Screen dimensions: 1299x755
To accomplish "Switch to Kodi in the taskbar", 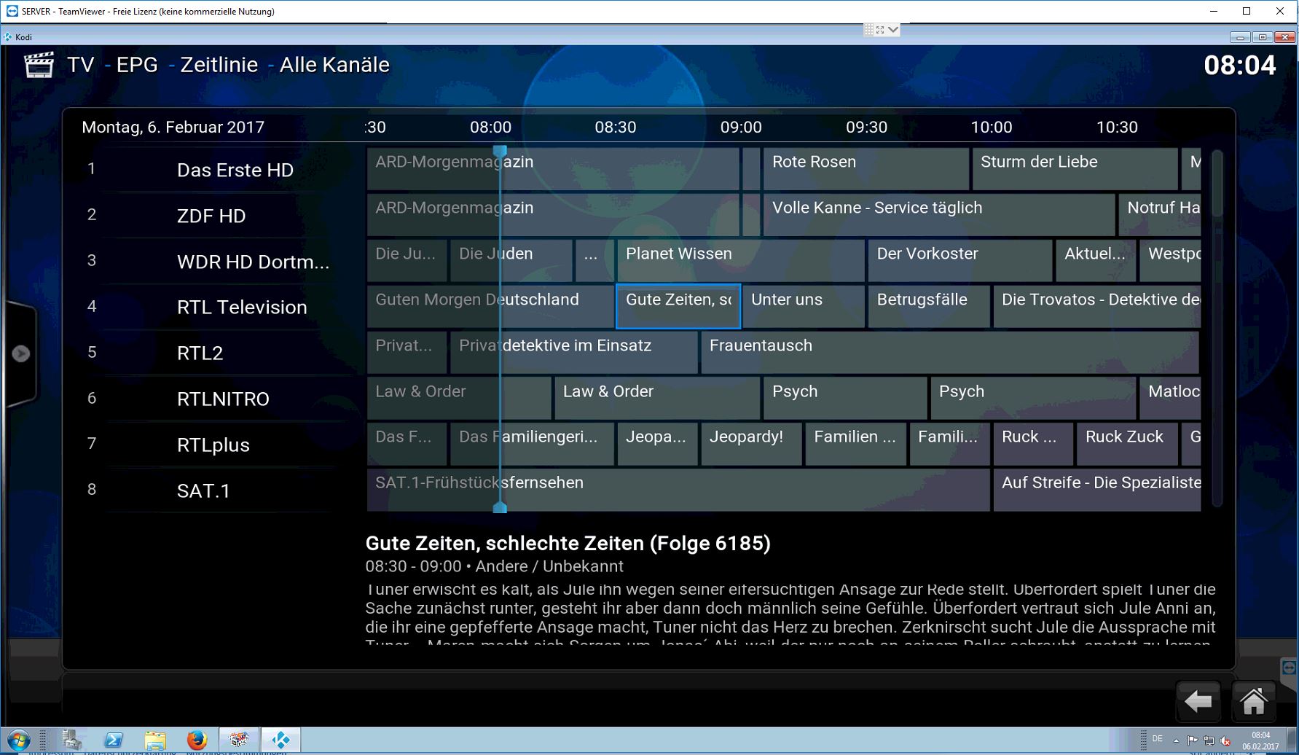I will coord(280,740).
